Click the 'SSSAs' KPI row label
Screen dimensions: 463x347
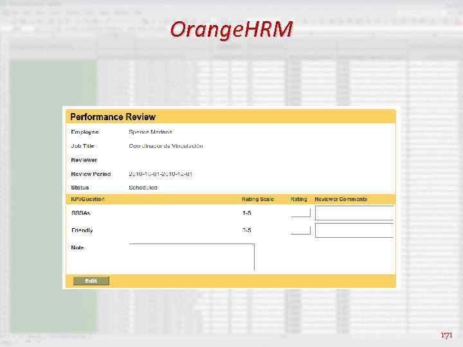tap(80, 213)
